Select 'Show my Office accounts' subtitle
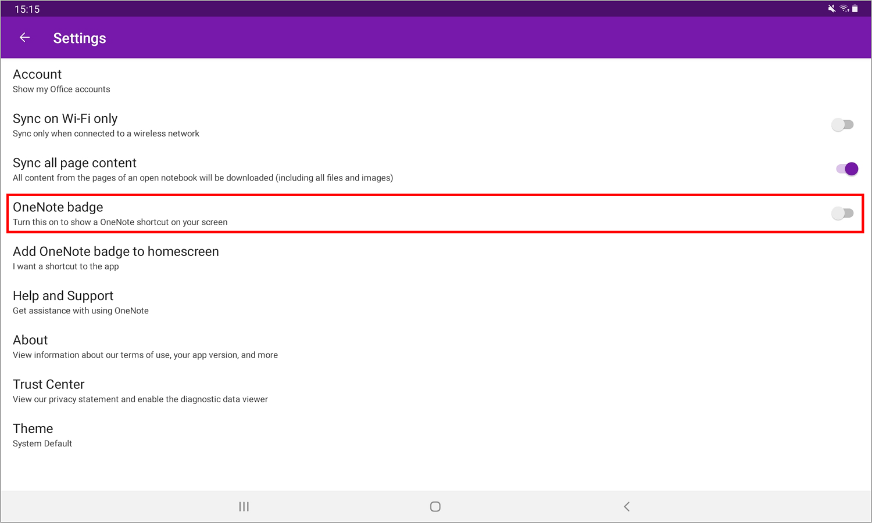 point(61,89)
